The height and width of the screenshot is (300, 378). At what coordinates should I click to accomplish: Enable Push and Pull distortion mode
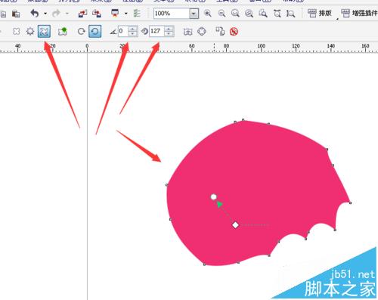tap(17, 32)
